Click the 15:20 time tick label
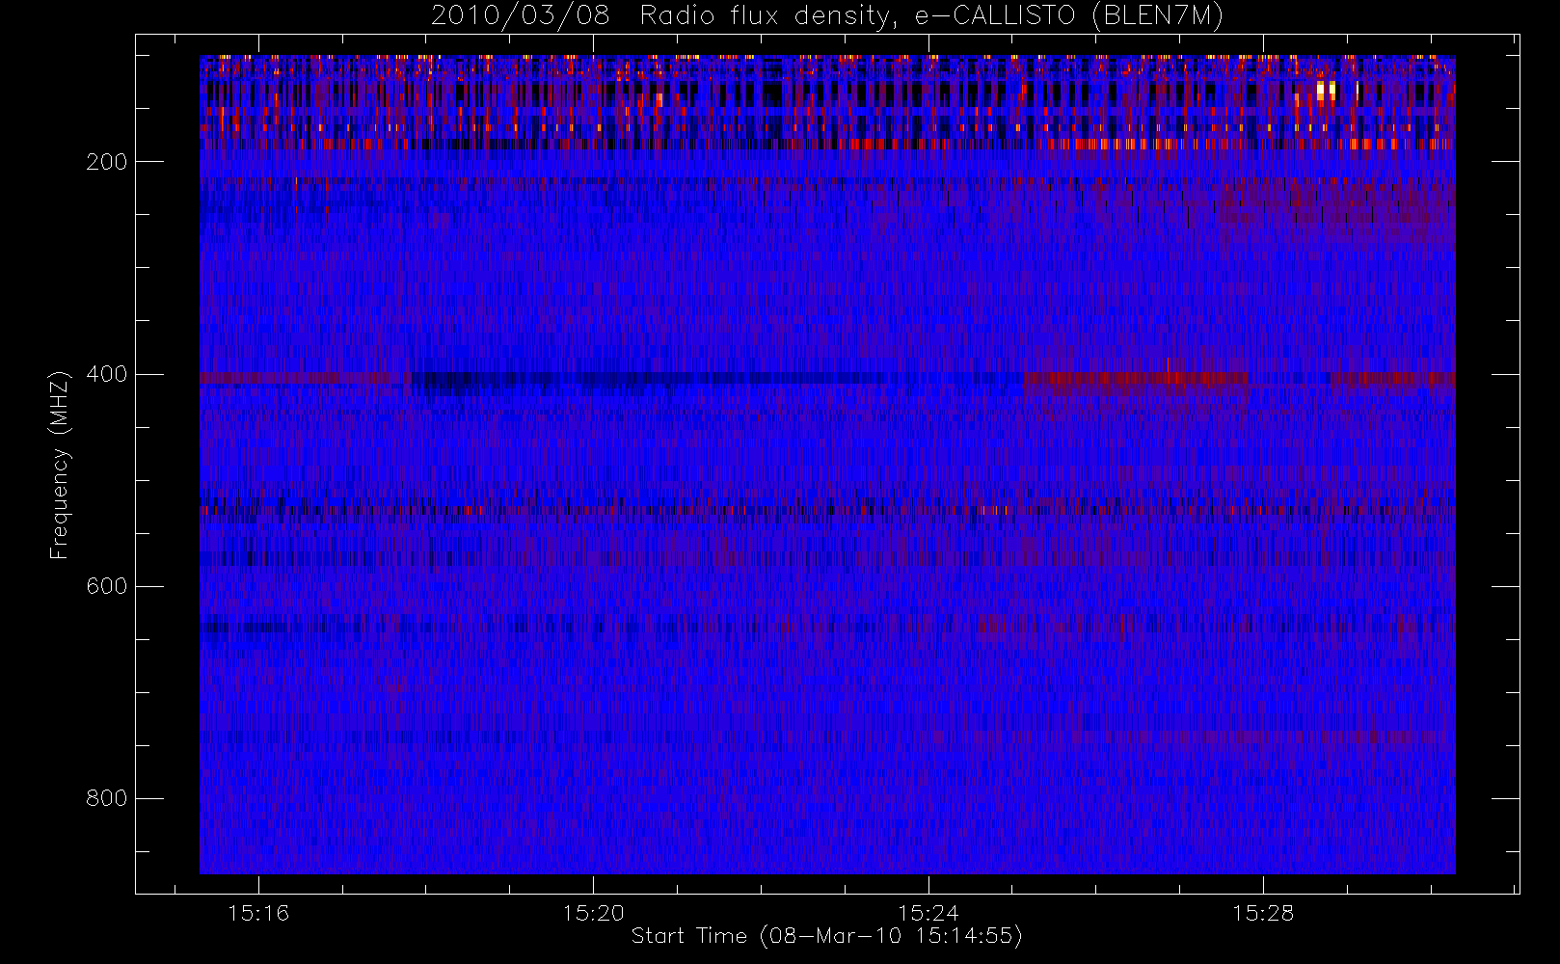Screen dimensions: 1560x964 tap(593, 912)
